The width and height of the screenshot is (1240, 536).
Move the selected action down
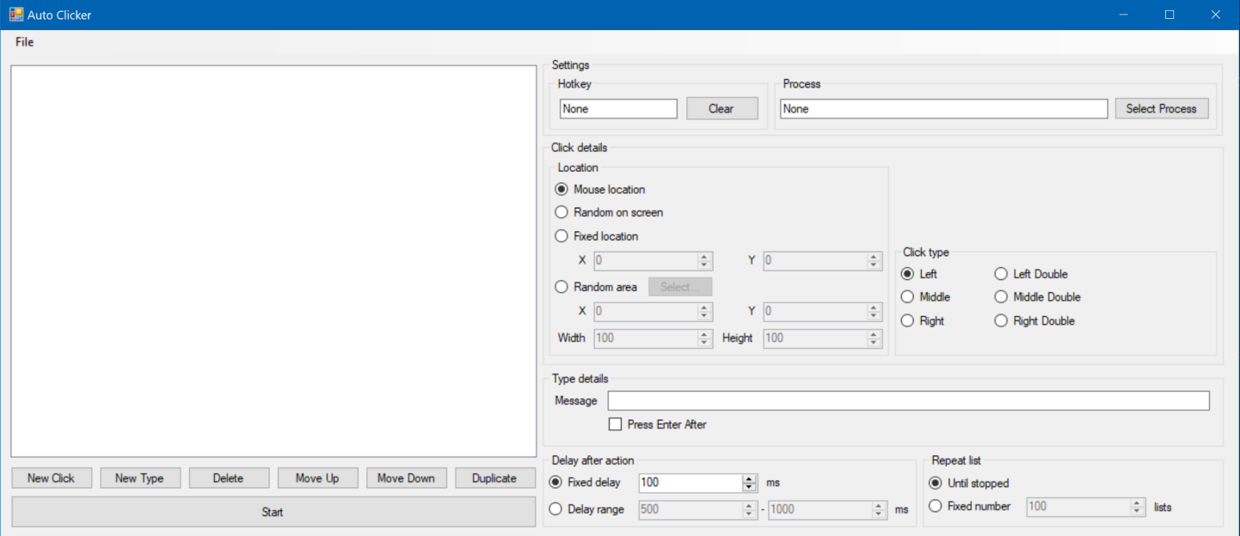pos(406,478)
